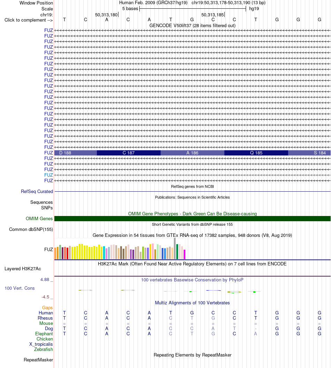Viewport: 331px width, 368px height.
Task: Click Short Genetic Variants from dbSNP title
Action: click(192, 224)
